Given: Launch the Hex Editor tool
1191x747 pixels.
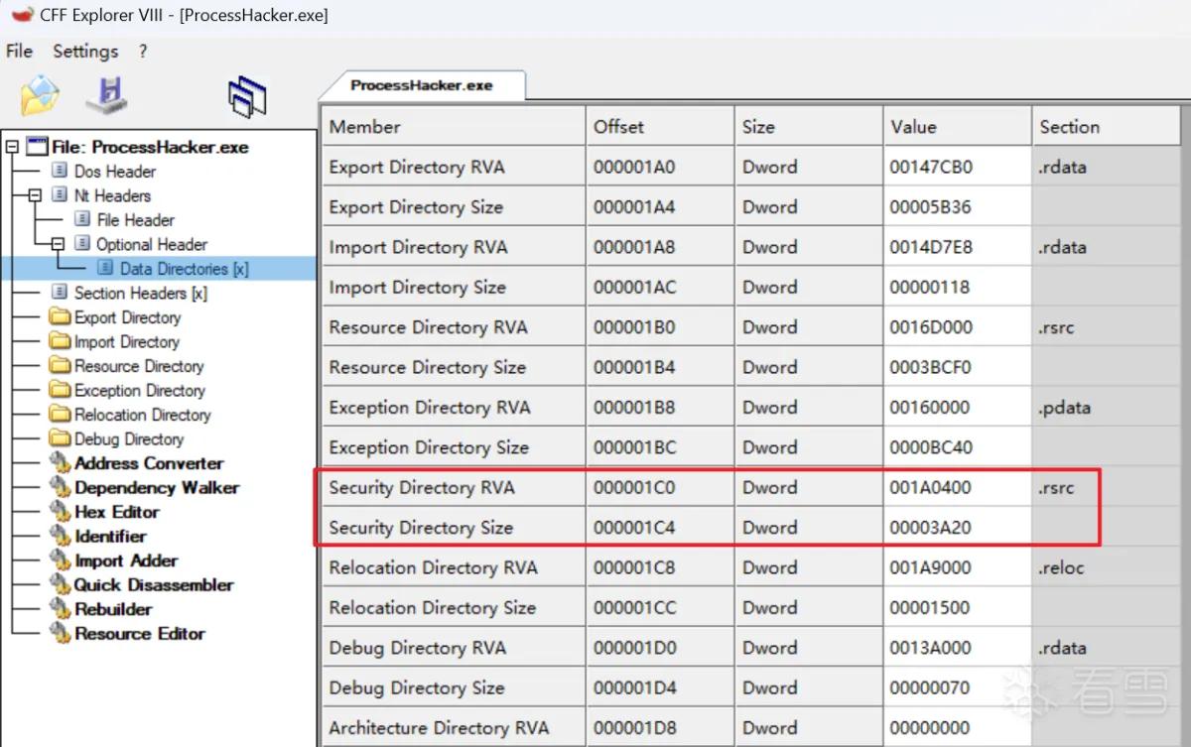Looking at the screenshot, I should [117, 512].
